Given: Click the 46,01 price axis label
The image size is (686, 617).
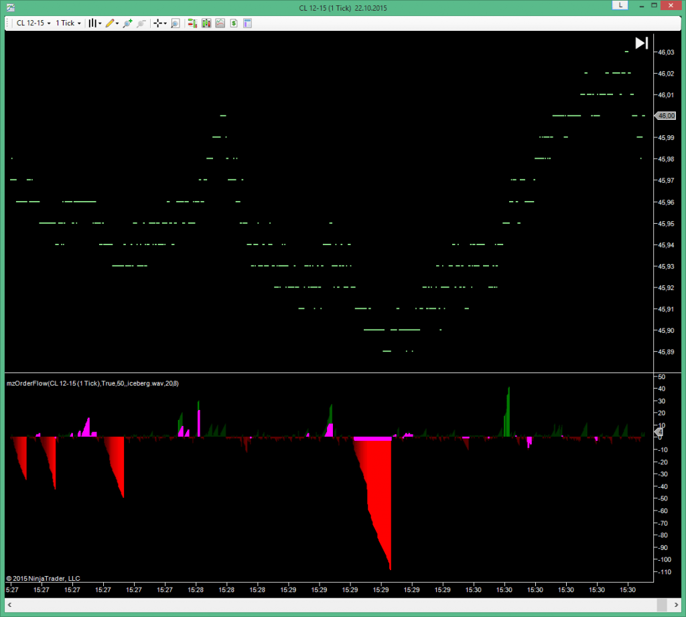Looking at the screenshot, I should [x=667, y=95].
